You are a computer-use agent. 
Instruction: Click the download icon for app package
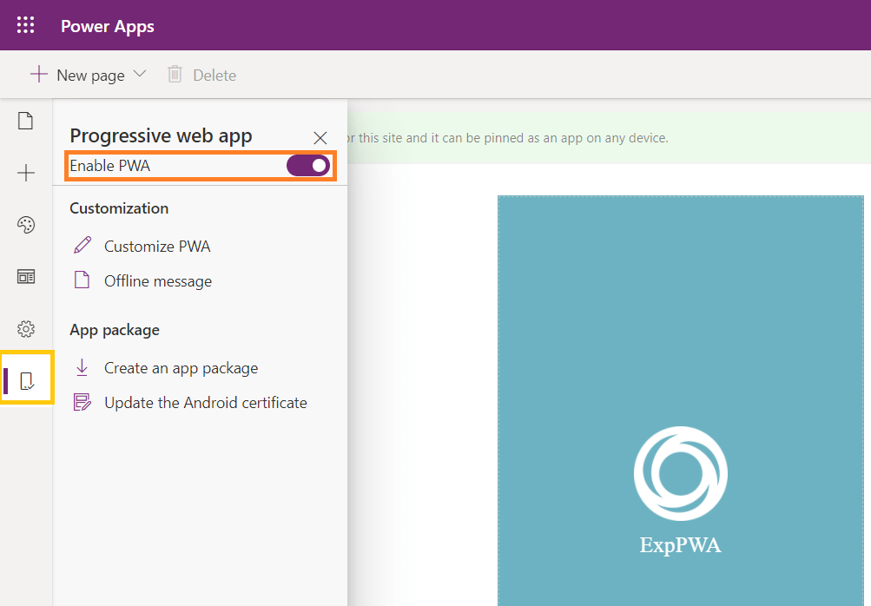pos(82,367)
